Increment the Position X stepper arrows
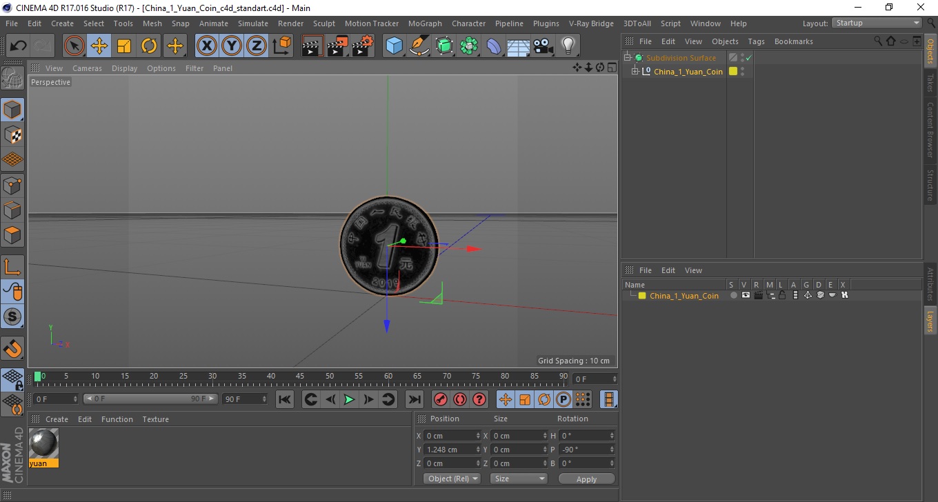This screenshot has height=502, width=938. [478, 436]
